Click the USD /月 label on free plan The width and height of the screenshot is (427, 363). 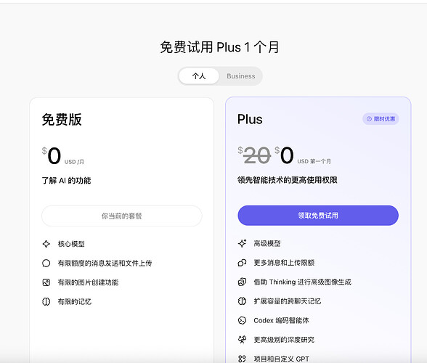(x=74, y=162)
